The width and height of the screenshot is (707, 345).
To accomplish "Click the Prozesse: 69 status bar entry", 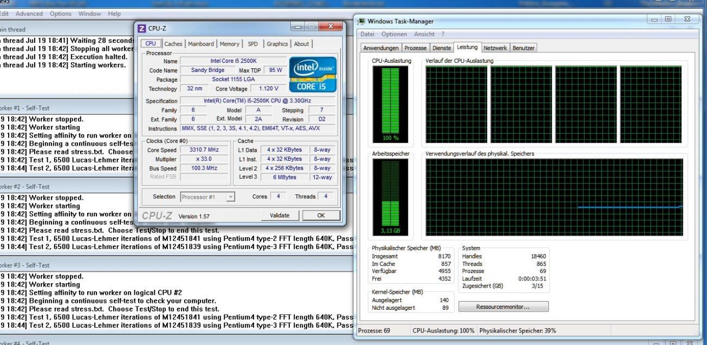I will pyautogui.click(x=374, y=330).
